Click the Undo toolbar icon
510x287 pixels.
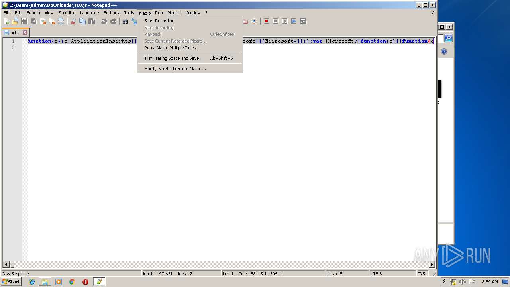(x=104, y=21)
